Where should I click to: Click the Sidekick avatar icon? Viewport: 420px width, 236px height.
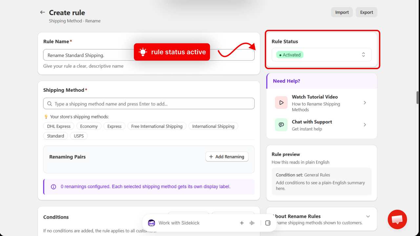pyautogui.click(x=151, y=223)
